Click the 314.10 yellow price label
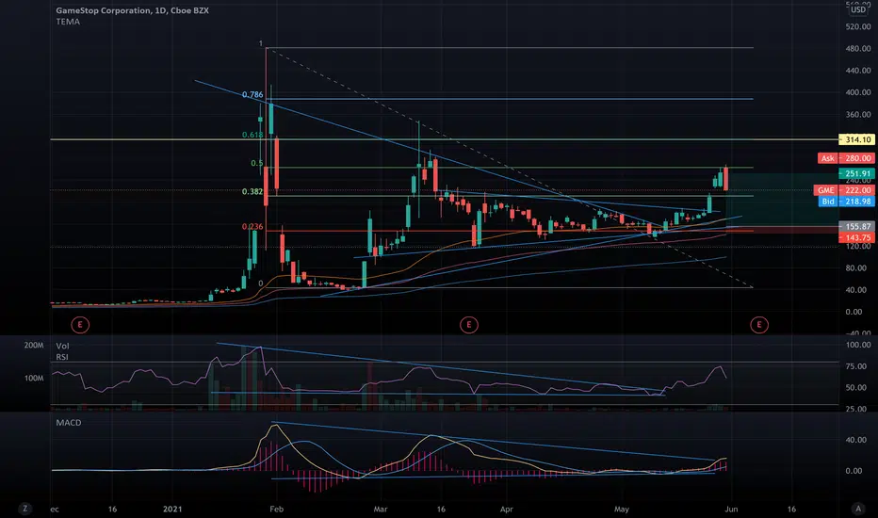 [x=856, y=139]
